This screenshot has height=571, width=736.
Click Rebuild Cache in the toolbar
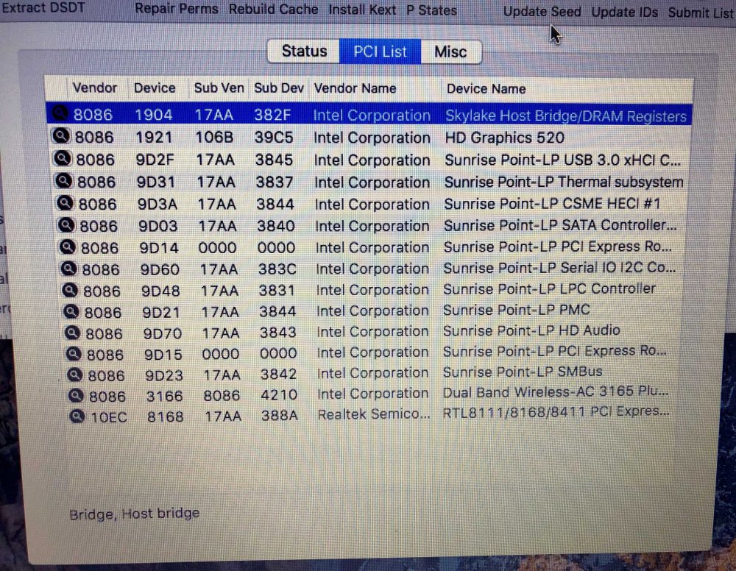click(x=273, y=10)
